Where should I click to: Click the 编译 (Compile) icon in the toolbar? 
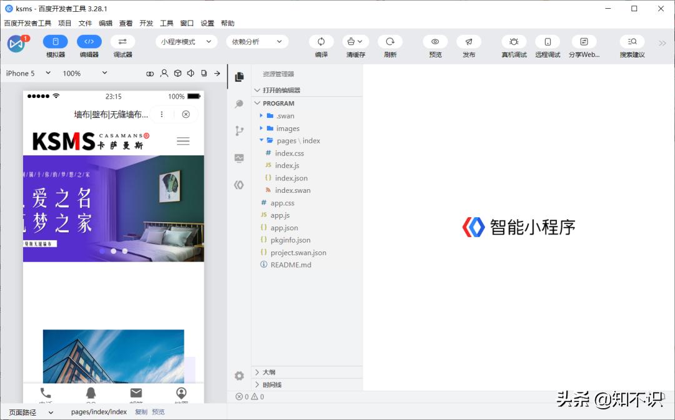(x=321, y=42)
